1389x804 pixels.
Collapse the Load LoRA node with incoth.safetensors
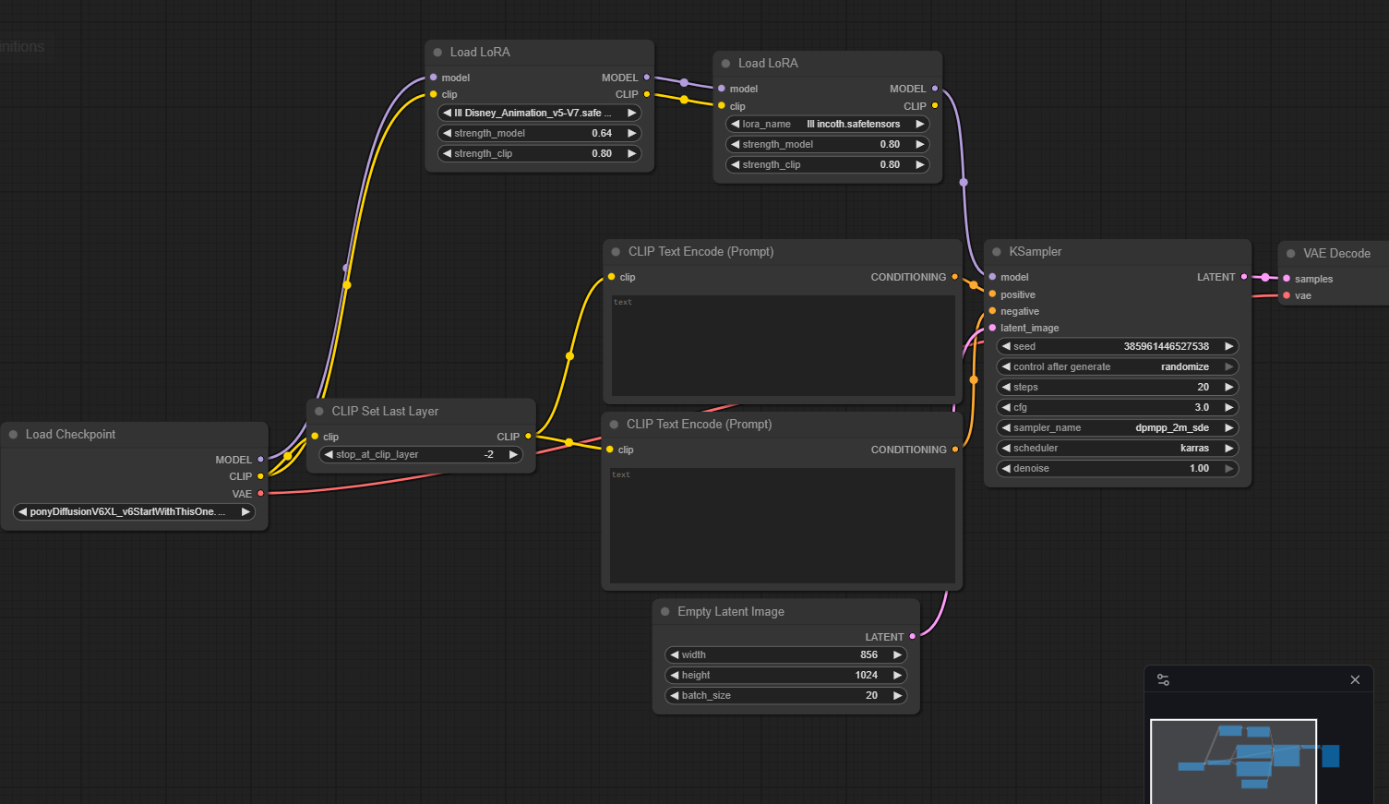point(725,64)
